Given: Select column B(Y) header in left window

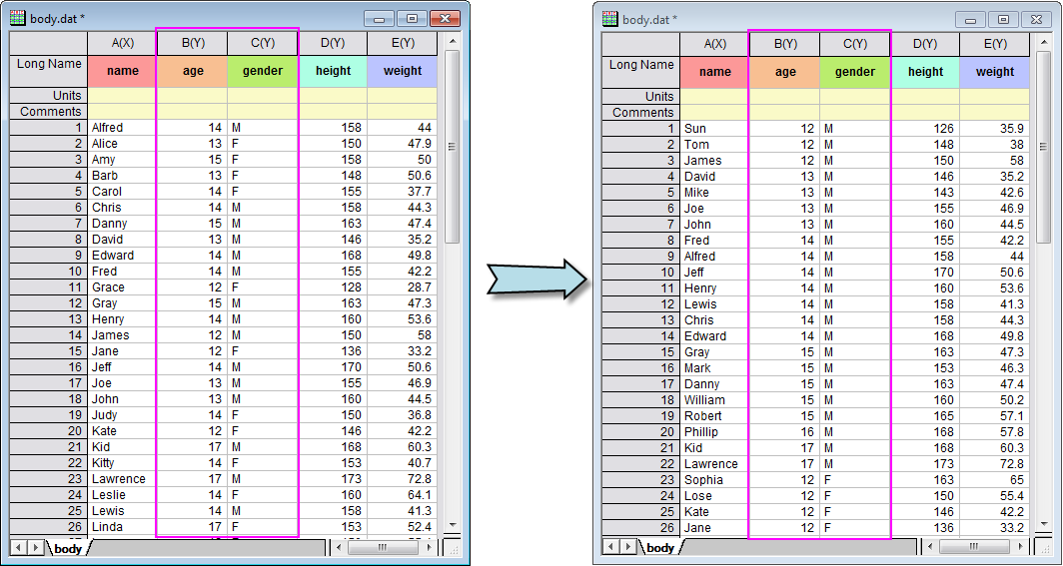Looking at the screenshot, I should (x=193, y=43).
